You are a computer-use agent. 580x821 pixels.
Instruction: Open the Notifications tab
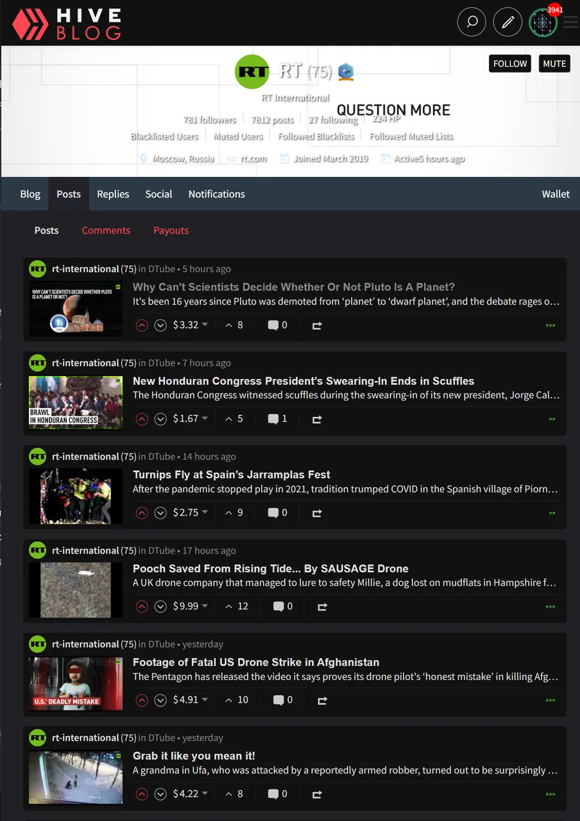coord(217,194)
